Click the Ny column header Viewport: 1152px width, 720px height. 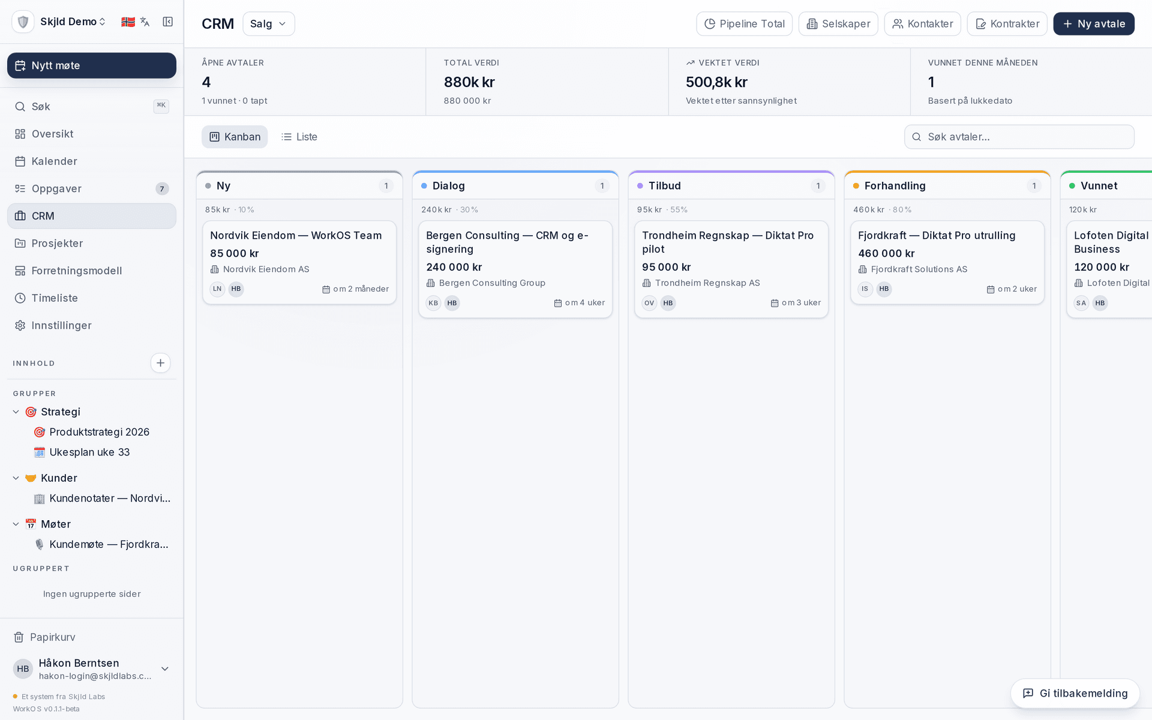[299, 186]
